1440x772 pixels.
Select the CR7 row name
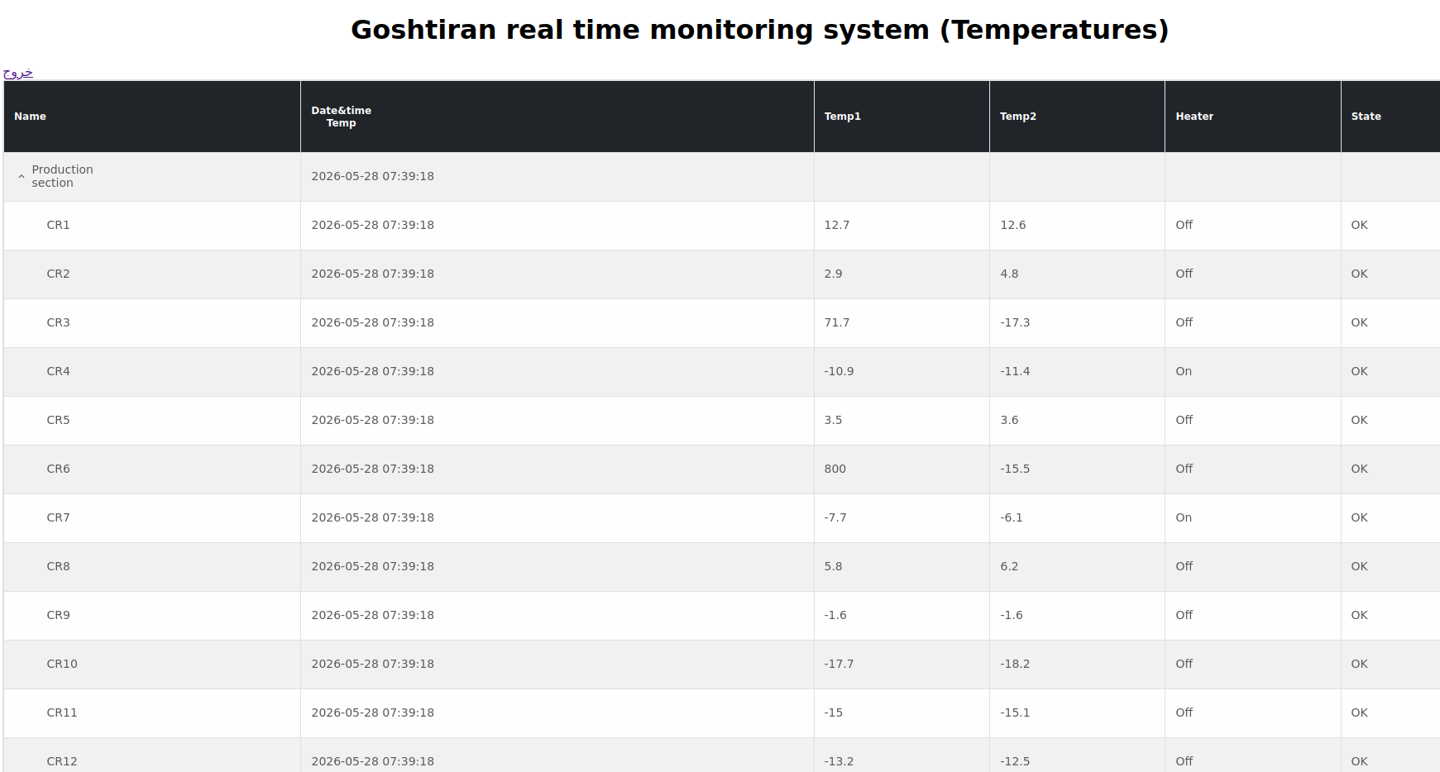pyautogui.click(x=58, y=517)
